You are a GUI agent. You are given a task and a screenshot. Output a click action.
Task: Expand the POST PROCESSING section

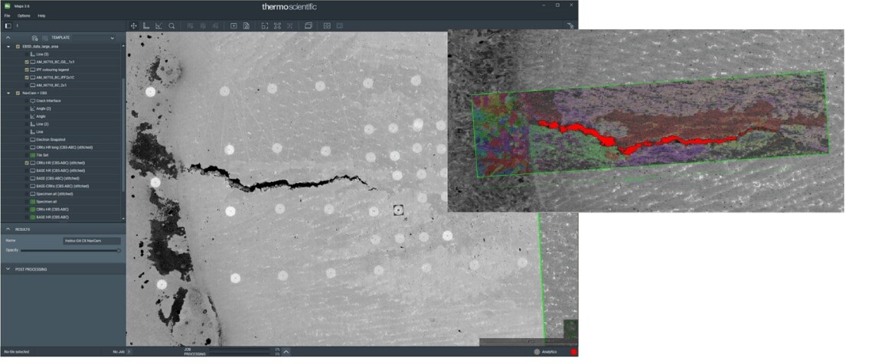[8, 269]
